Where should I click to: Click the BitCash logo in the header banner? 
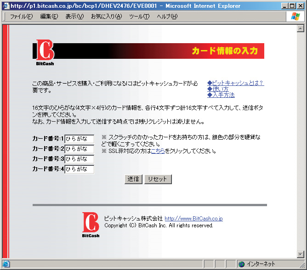tap(45, 52)
